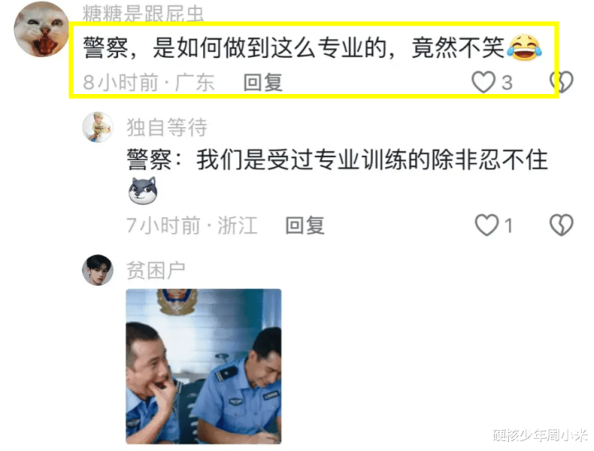This screenshot has width=594, height=451.
Task: Tap the husky dog emoji sticker
Action: (x=143, y=191)
